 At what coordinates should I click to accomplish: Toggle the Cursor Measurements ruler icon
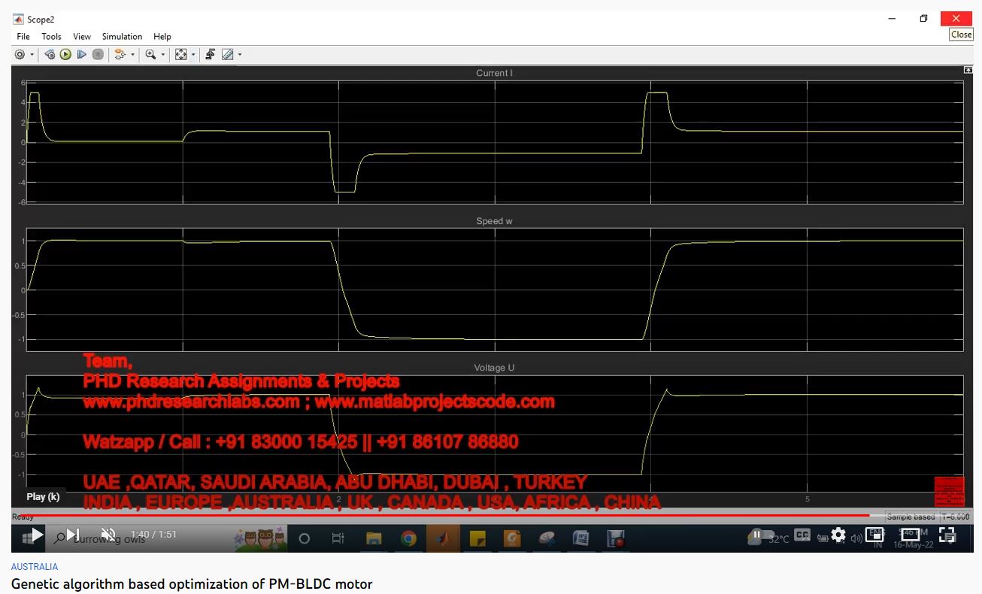click(x=227, y=55)
